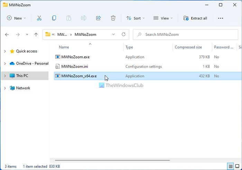Click the folder icon in address bar
This screenshot has height=170, width=242.
48,34
